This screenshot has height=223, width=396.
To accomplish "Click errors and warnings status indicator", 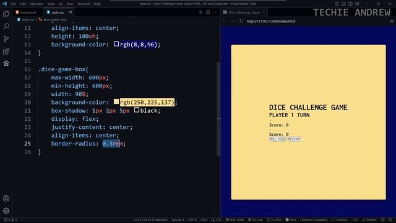I will pos(11,220).
